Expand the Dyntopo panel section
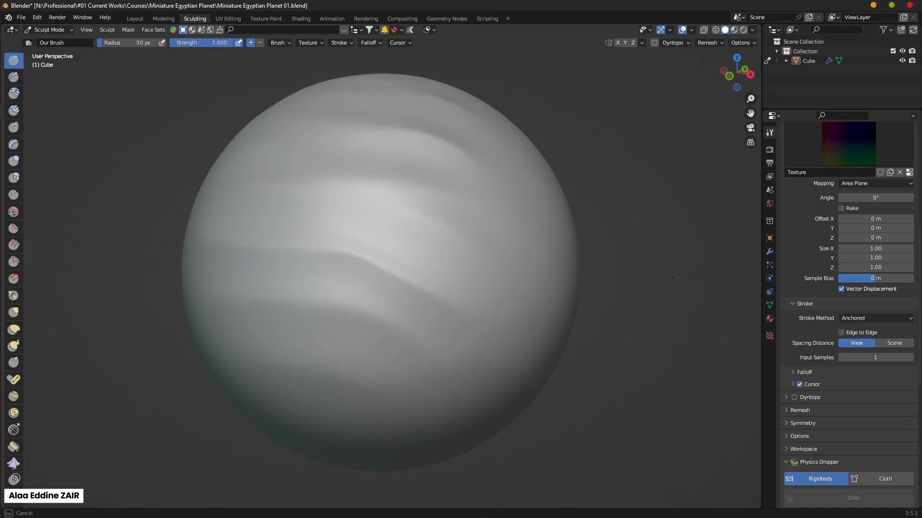This screenshot has height=518, width=922. (786, 397)
